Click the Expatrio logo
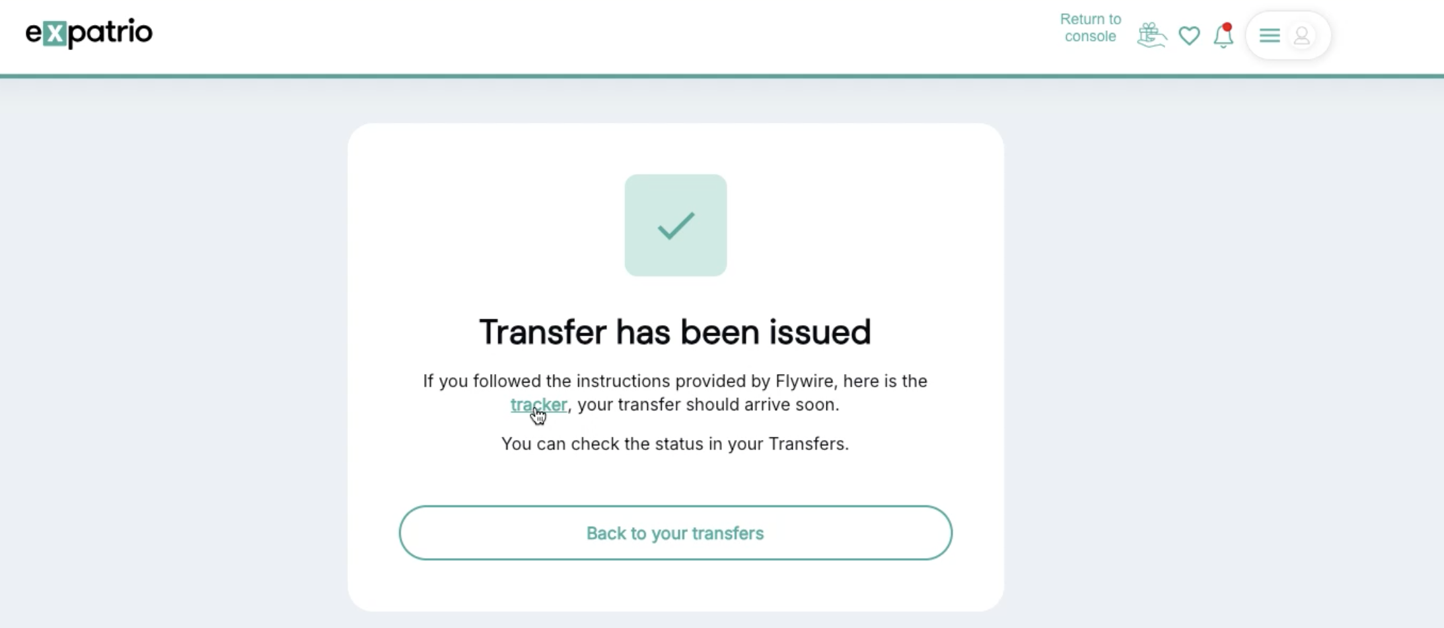 [x=89, y=33]
